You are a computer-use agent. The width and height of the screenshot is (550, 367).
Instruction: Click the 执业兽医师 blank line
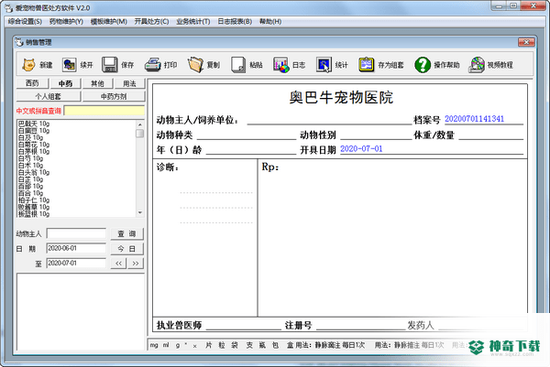click(244, 326)
